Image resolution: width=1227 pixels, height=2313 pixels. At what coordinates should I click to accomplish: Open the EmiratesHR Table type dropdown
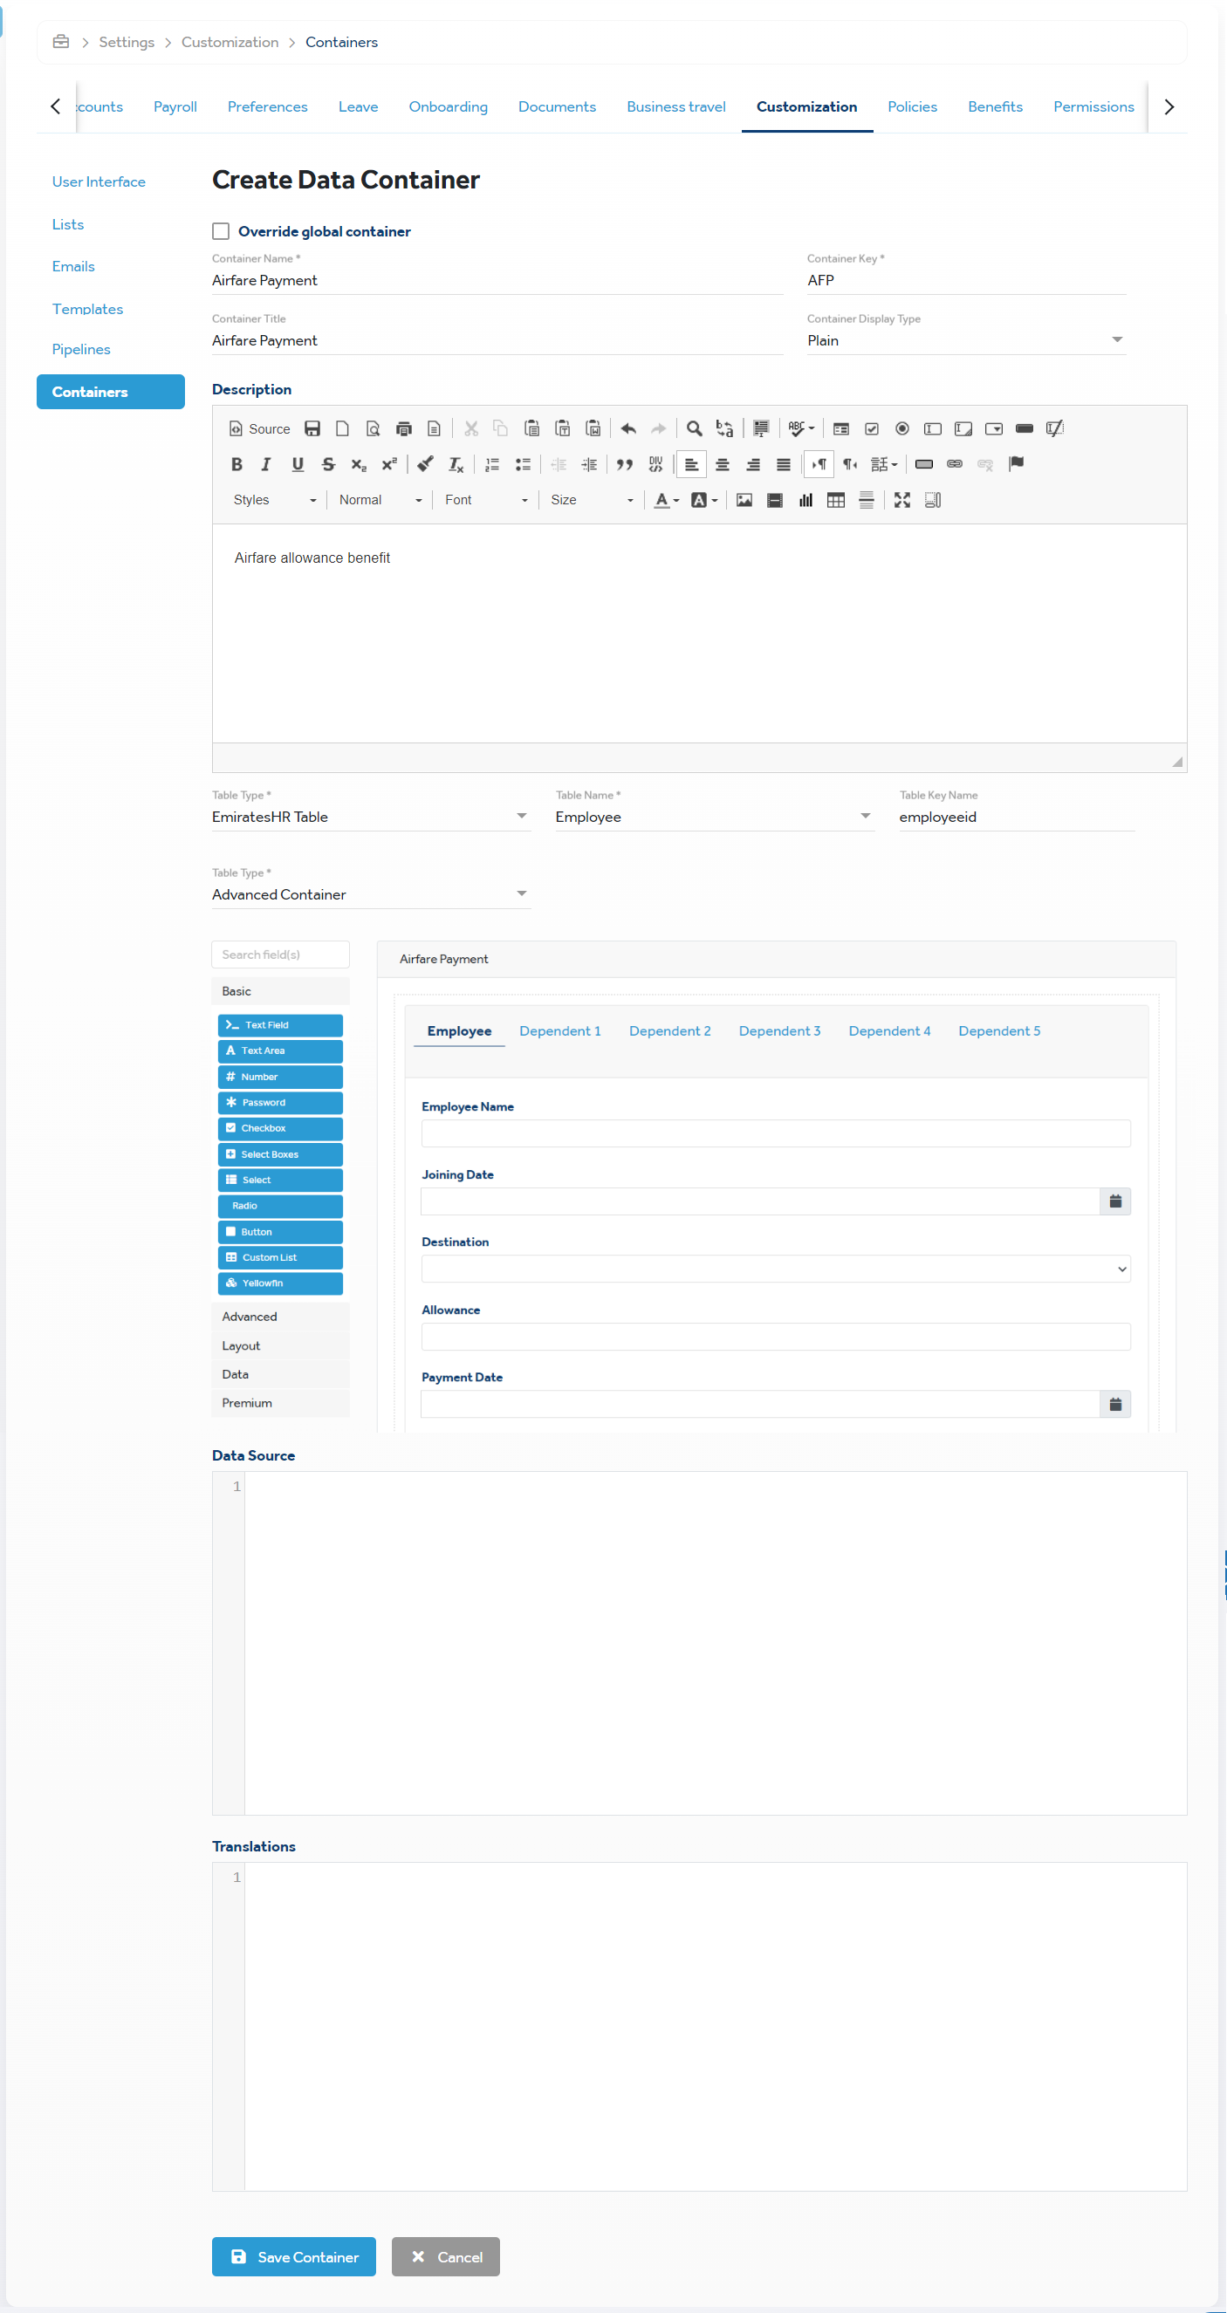tap(371, 817)
